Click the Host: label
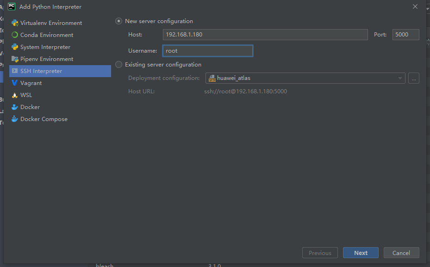Viewport: 430px width, 267px height. point(135,35)
